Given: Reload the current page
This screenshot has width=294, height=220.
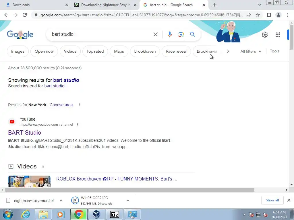Looking at the screenshot, I should (x=25, y=15).
